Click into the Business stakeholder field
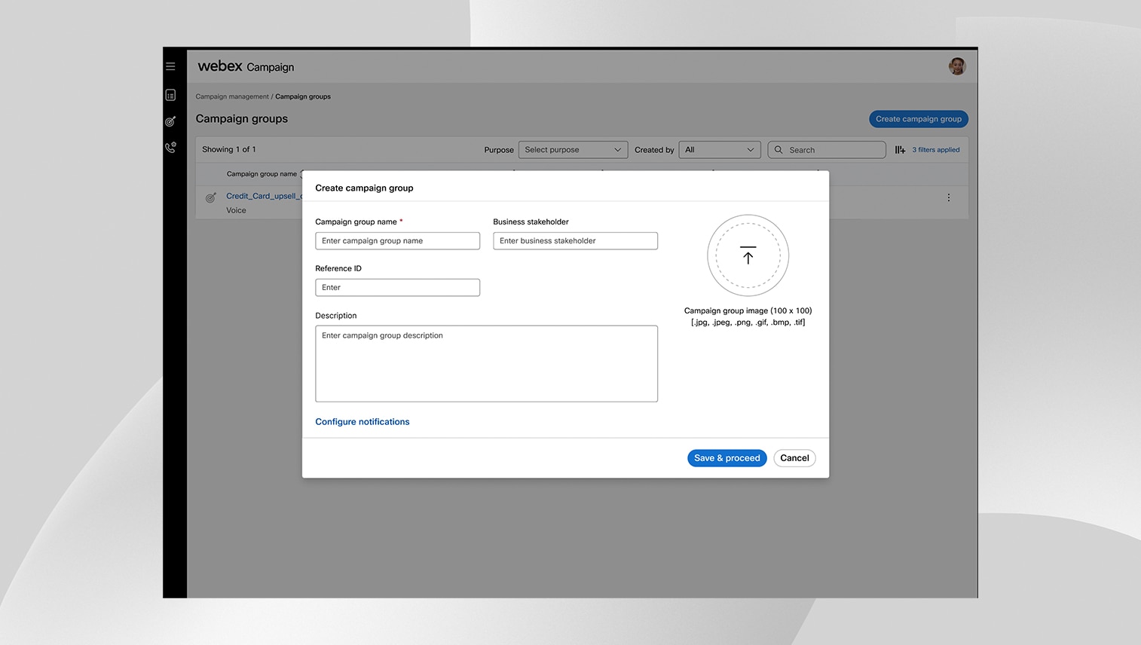1141x645 pixels. pyautogui.click(x=575, y=241)
